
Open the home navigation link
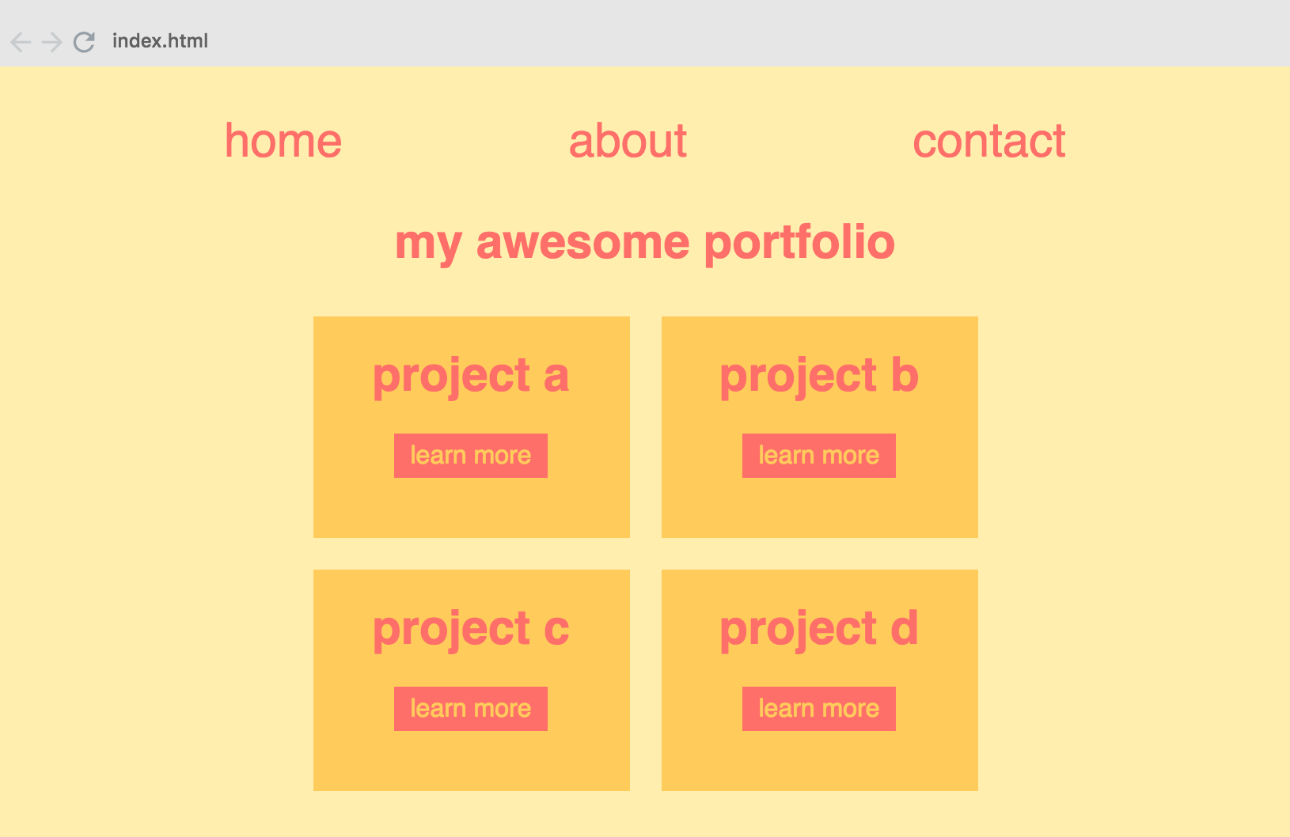pyautogui.click(x=283, y=142)
